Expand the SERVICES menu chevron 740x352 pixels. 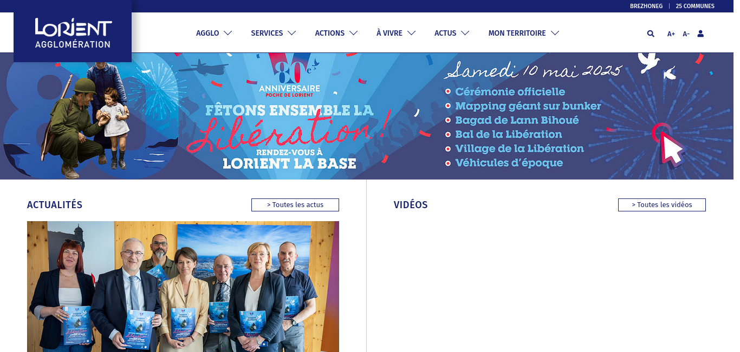[x=292, y=33]
